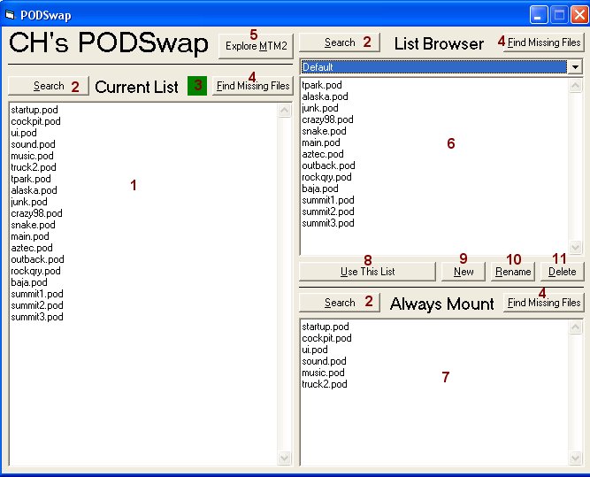This screenshot has height=477, width=590.
Task: Click List Browser scroll down arrow
Action: click(x=575, y=247)
